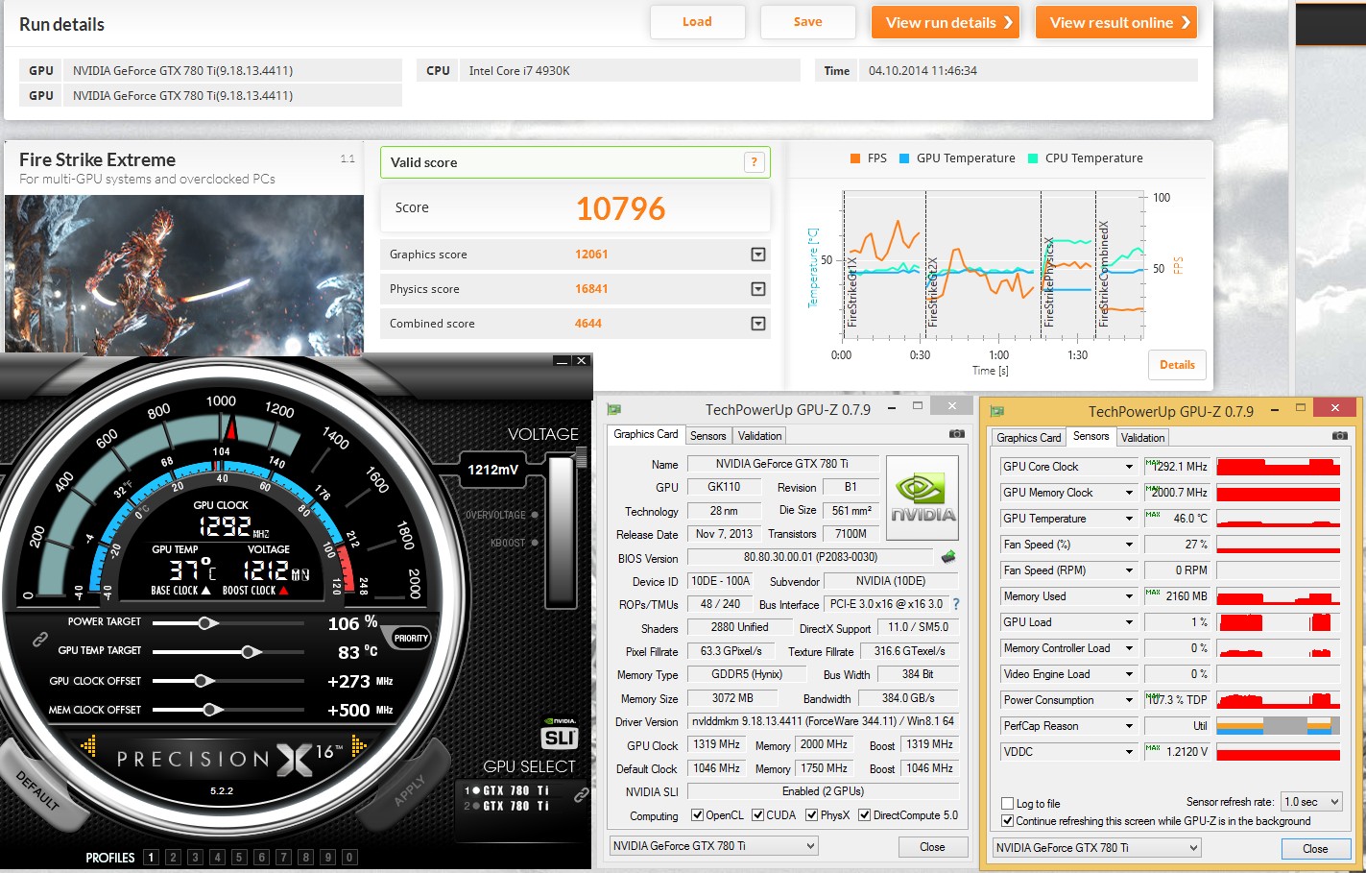Open View run details

point(946,22)
